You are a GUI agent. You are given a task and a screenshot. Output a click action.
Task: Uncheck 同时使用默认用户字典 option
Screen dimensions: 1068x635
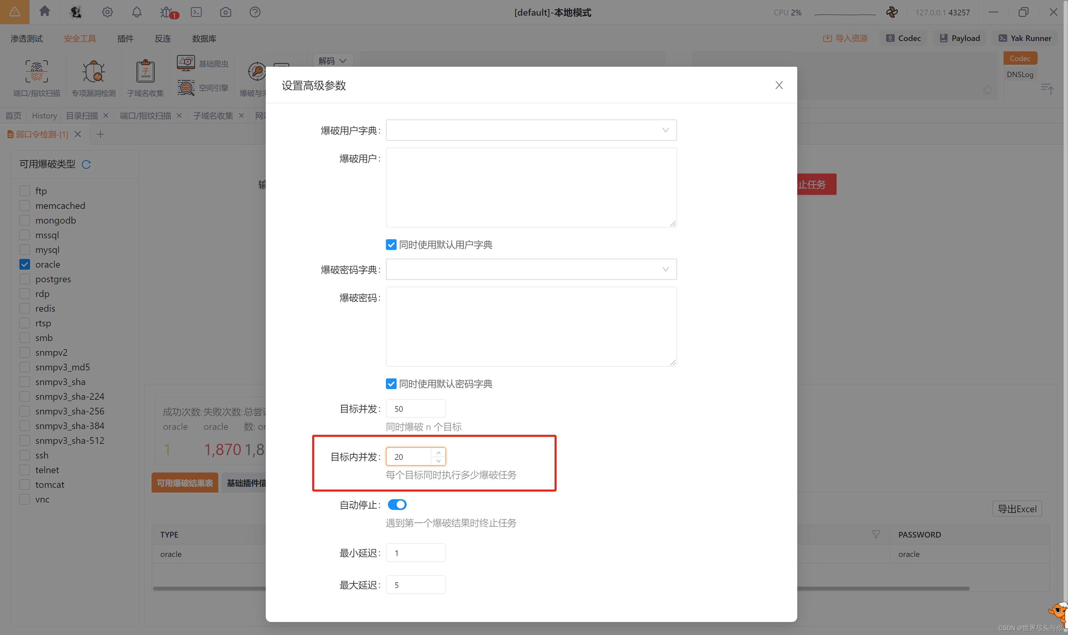pyautogui.click(x=391, y=244)
